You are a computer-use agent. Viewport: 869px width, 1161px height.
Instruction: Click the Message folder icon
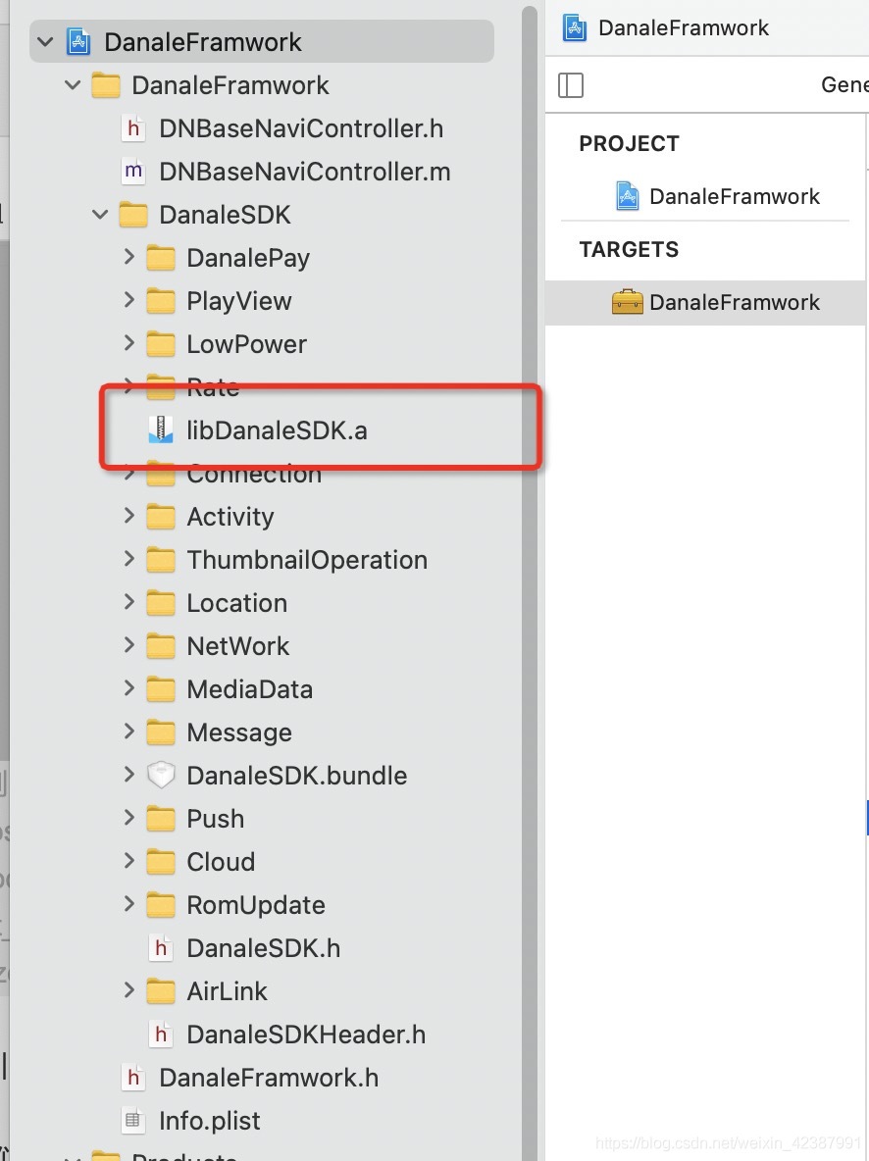click(x=161, y=732)
